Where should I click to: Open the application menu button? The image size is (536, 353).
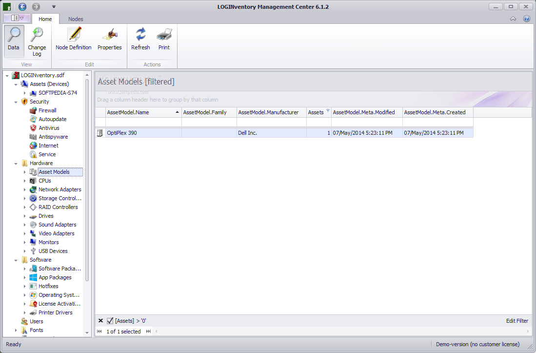(17, 18)
